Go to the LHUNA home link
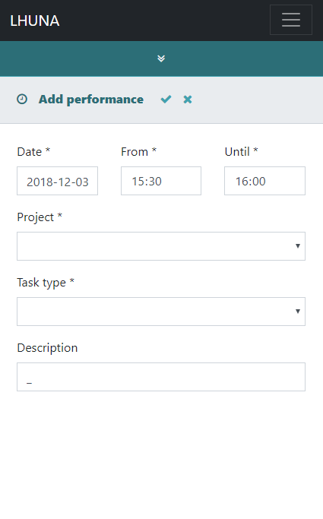The height and width of the screenshot is (519, 323). click(x=35, y=21)
